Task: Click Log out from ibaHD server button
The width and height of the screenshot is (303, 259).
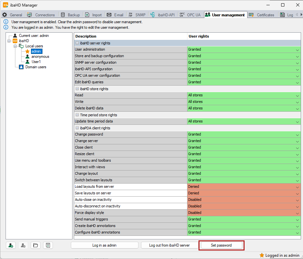Action: [x=169, y=245]
